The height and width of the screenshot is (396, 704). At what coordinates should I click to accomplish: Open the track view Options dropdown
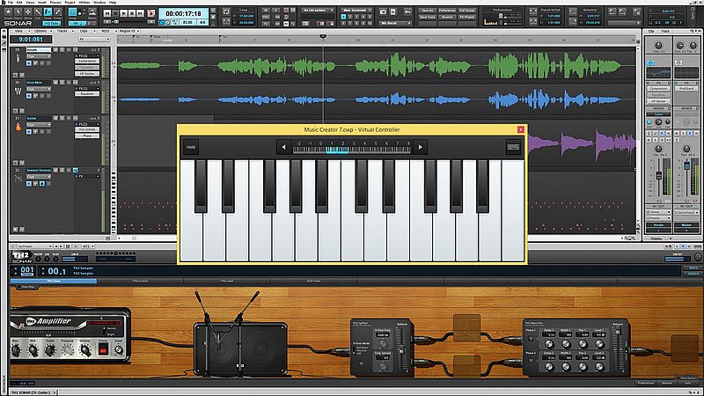click(x=41, y=31)
